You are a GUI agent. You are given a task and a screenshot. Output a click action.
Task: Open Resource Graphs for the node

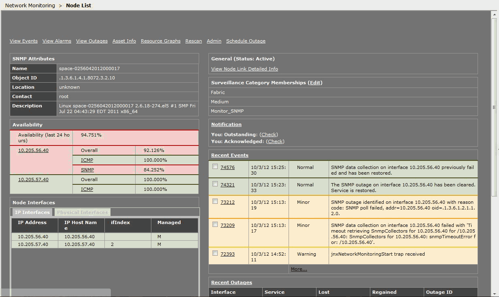[160, 41]
